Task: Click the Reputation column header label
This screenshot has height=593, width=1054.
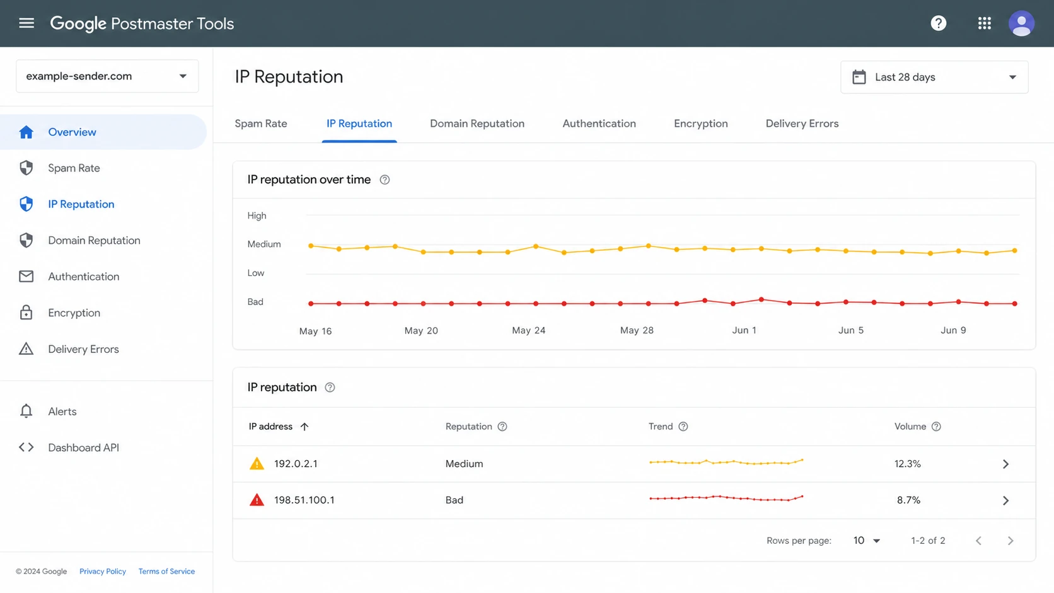Action: pos(469,427)
